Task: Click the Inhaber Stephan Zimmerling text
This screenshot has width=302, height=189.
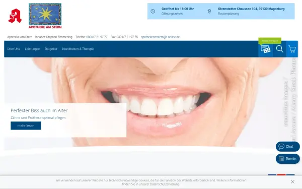Action: pos(54,37)
